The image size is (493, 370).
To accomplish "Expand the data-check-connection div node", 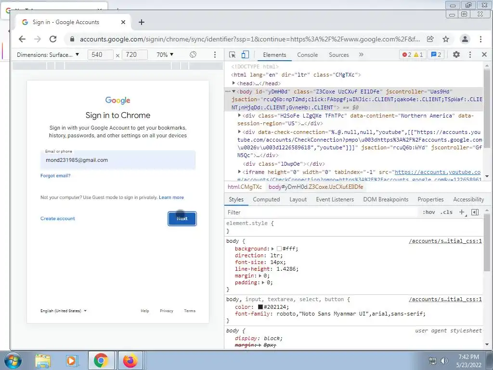I will pos(239,132).
